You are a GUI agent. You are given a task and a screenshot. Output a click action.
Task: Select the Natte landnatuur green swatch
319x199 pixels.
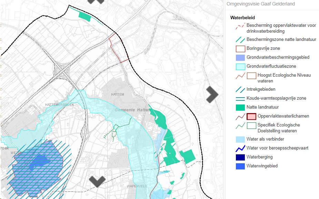(x=240, y=107)
